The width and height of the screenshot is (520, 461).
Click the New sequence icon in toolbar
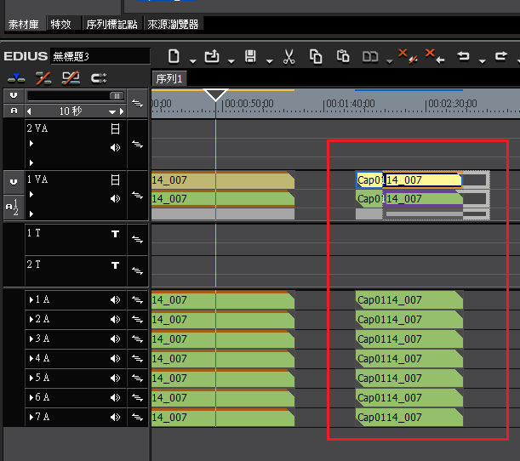click(x=174, y=57)
